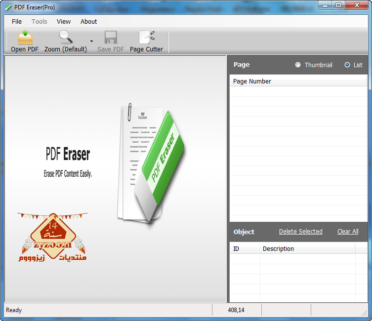Click the window resize grip in status bar
The height and width of the screenshot is (321, 372).
364,314
